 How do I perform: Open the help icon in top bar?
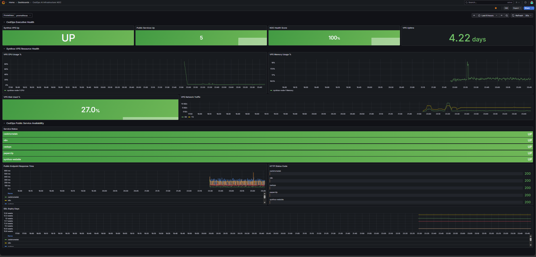[x=525, y=3]
